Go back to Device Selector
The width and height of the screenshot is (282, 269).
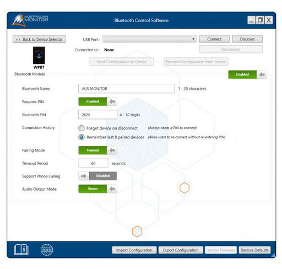click(39, 39)
